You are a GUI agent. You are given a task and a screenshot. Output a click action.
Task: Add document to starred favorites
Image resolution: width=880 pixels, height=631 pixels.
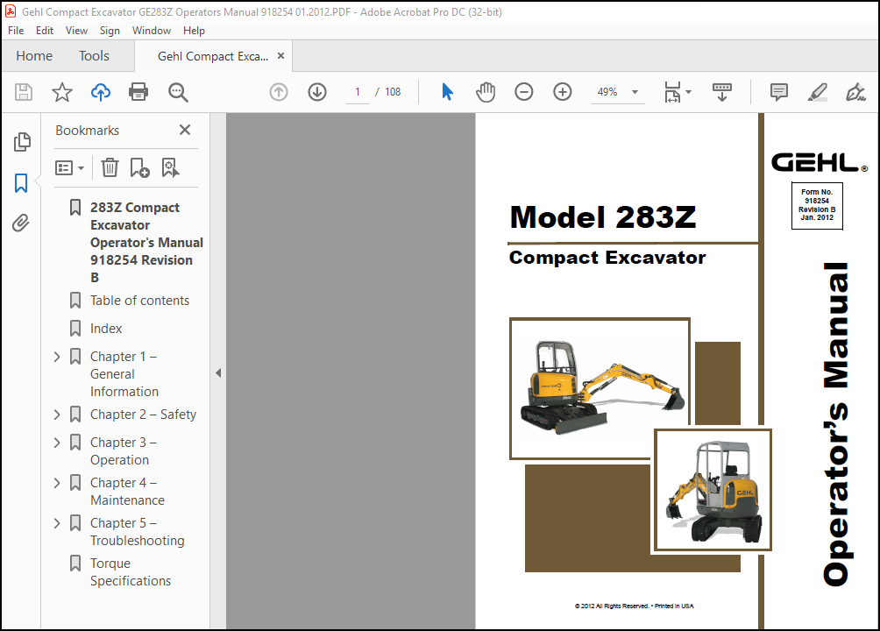[61, 92]
